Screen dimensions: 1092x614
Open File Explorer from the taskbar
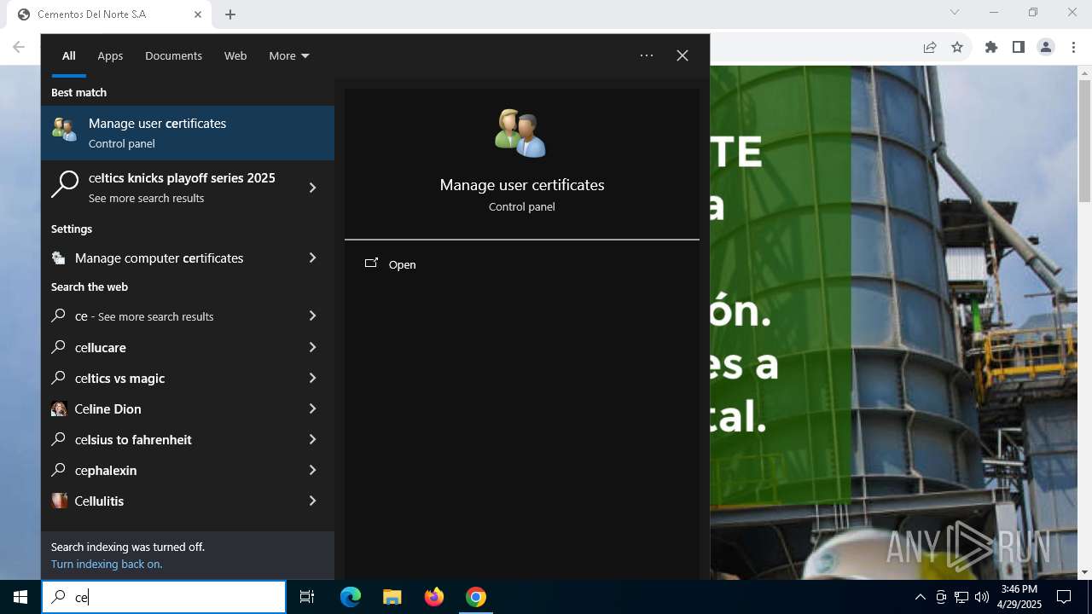point(392,597)
